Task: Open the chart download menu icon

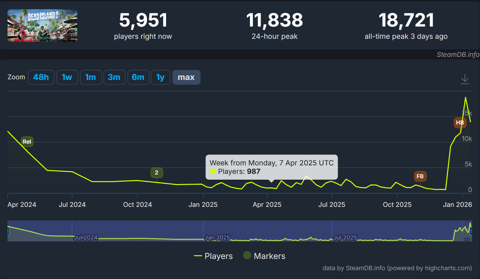Action: pyautogui.click(x=465, y=79)
